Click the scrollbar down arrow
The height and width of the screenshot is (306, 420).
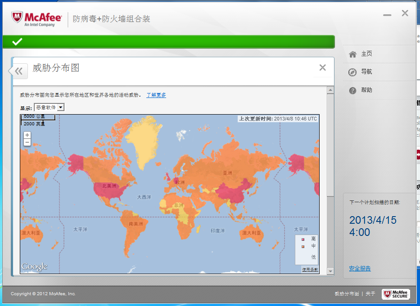coord(330,271)
